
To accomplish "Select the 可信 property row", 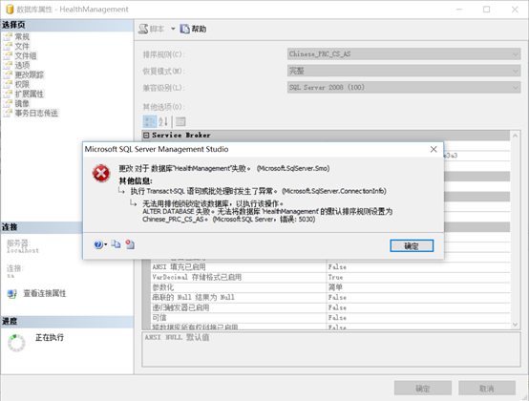I will tap(330, 318).
